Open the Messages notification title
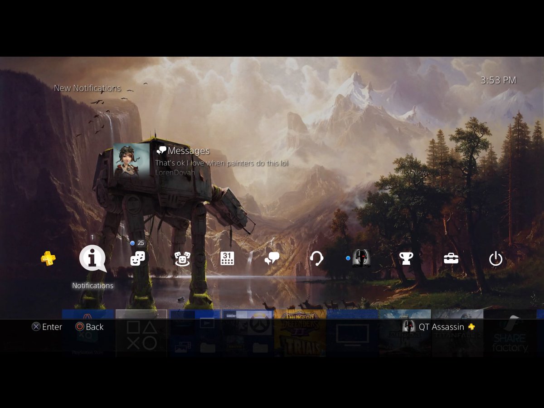Viewport: 544px width, 408px height. coord(189,151)
